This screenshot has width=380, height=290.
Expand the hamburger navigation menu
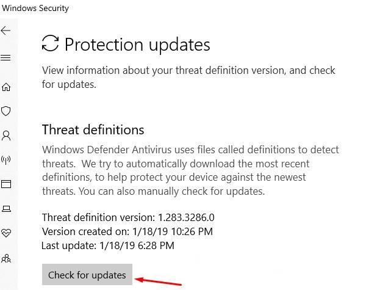pos(6,58)
